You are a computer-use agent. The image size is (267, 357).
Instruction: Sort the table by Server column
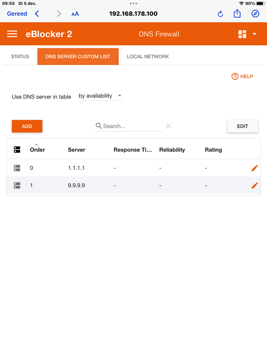click(76, 150)
